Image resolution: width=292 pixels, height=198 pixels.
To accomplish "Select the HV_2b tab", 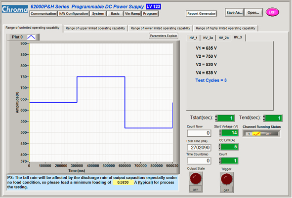I will point(223,38).
